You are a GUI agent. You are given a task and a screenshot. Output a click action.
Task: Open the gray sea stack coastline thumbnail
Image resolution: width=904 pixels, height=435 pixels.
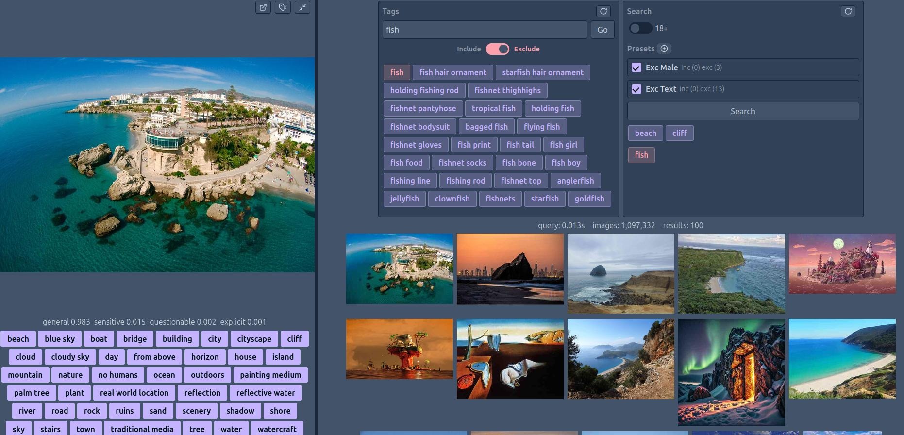[621, 273]
